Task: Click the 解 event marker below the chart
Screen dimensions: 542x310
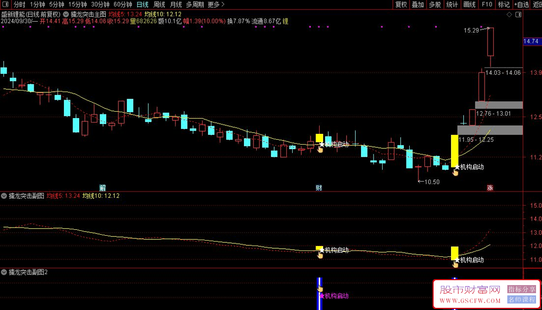Action: click(102, 188)
